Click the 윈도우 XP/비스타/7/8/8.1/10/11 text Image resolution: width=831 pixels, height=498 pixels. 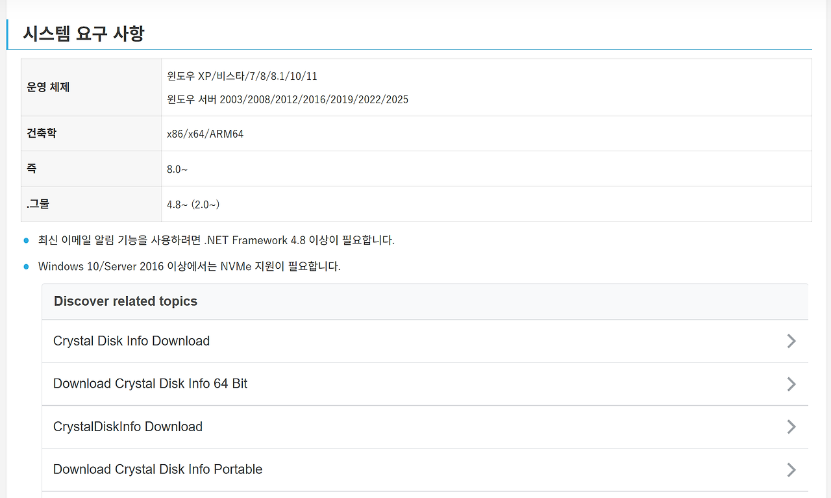(242, 76)
